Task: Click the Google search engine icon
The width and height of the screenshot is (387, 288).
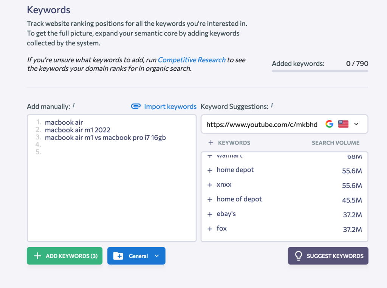Action: [329, 124]
